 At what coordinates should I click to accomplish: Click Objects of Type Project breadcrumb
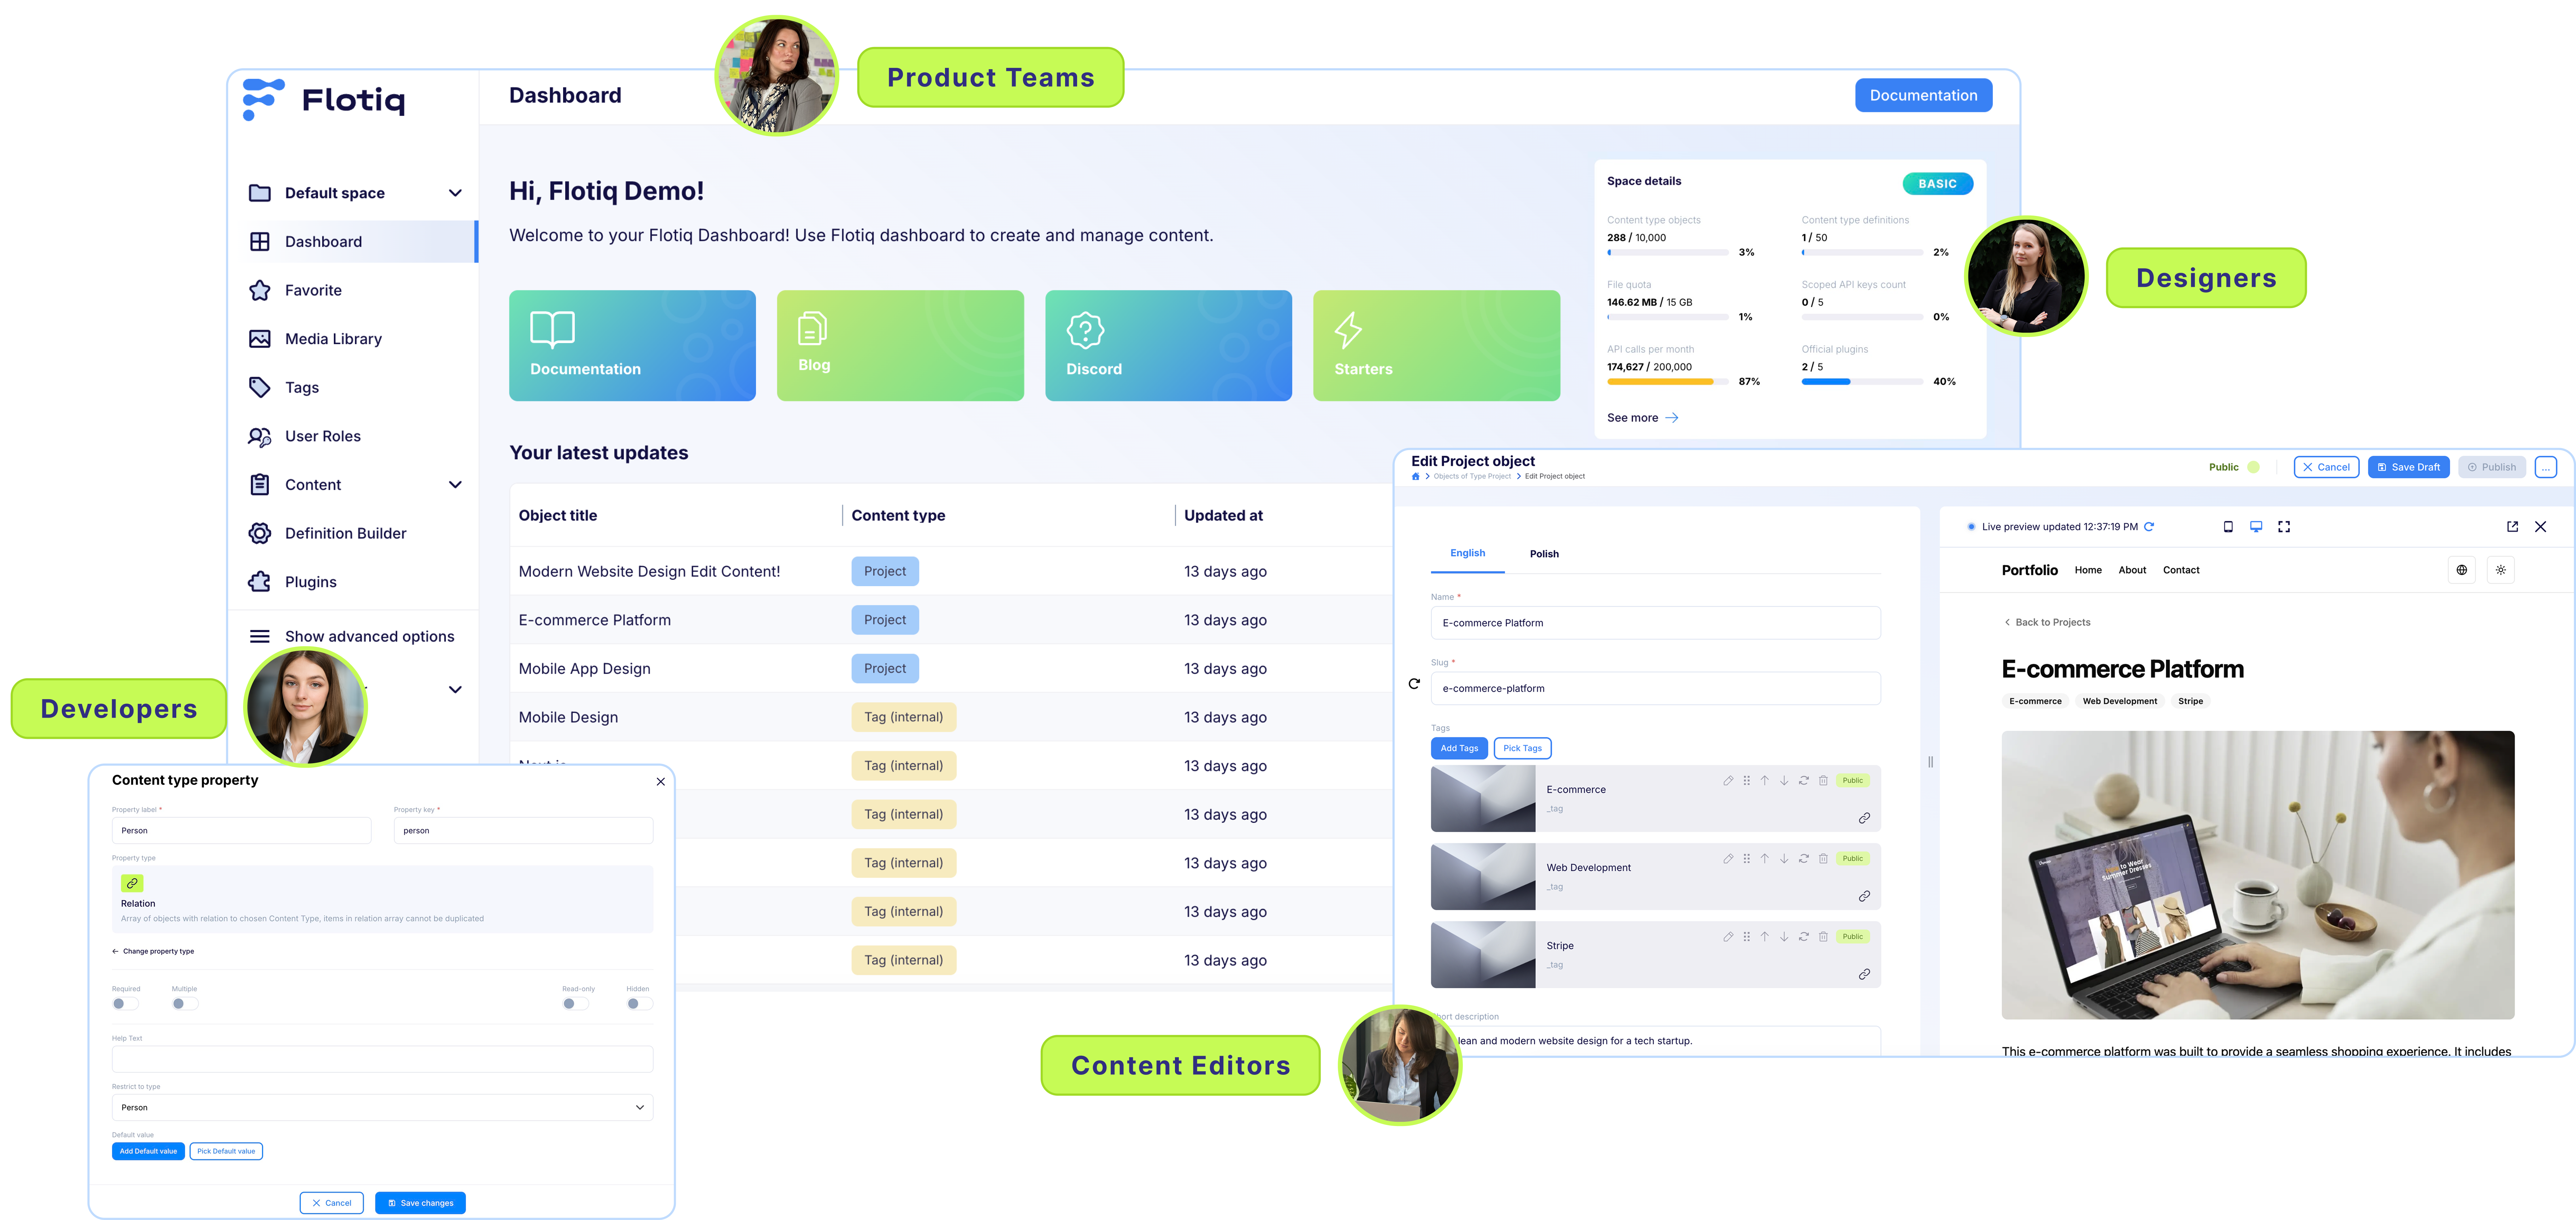pyautogui.click(x=1472, y=477)
